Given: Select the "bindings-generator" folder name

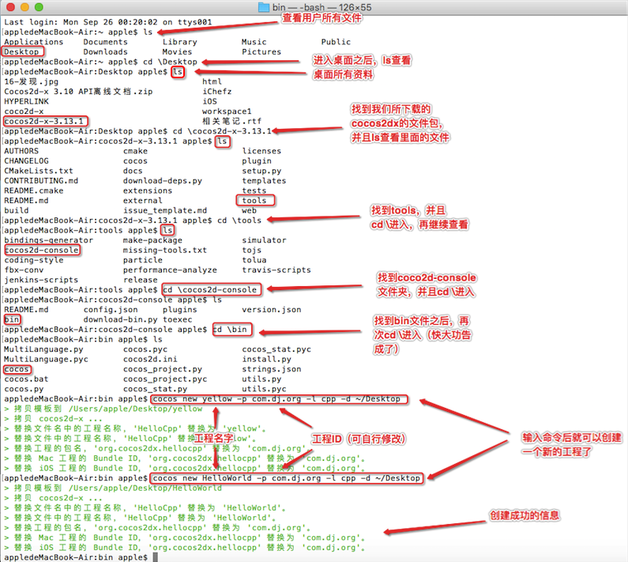Looking at the screenshot, I should click(x=48, y=240).
